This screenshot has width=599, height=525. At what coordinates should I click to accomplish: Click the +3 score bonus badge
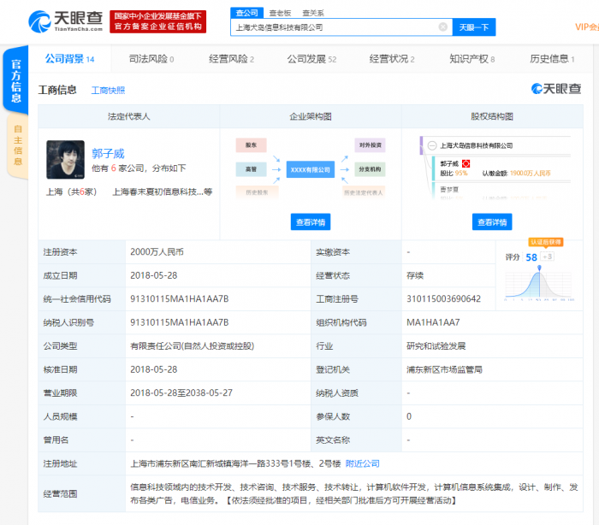point(548,257)
